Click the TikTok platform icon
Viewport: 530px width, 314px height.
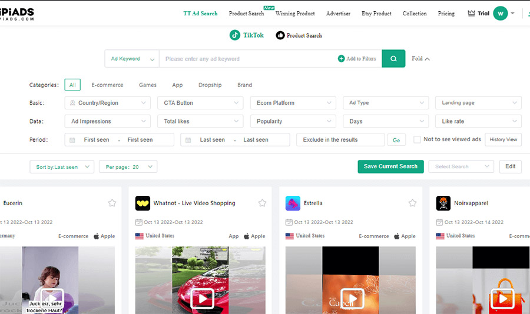point(235,35)
